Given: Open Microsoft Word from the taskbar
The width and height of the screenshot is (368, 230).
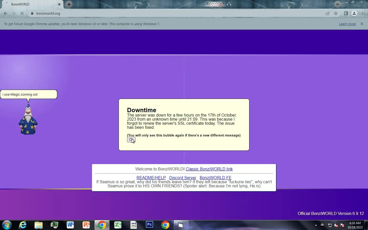Looking at the screenshot, I should [x=70, y=225].
